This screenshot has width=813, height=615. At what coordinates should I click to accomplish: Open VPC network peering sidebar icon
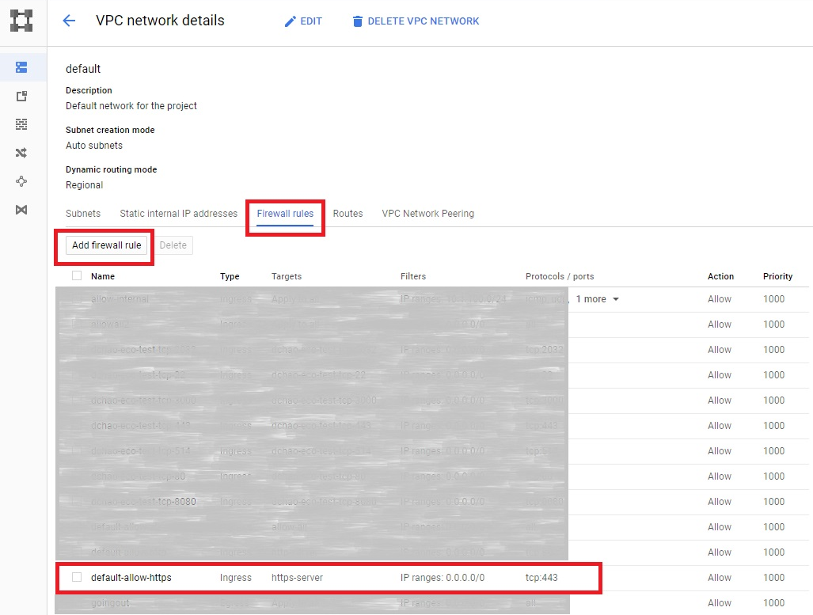tap(21, 181)
